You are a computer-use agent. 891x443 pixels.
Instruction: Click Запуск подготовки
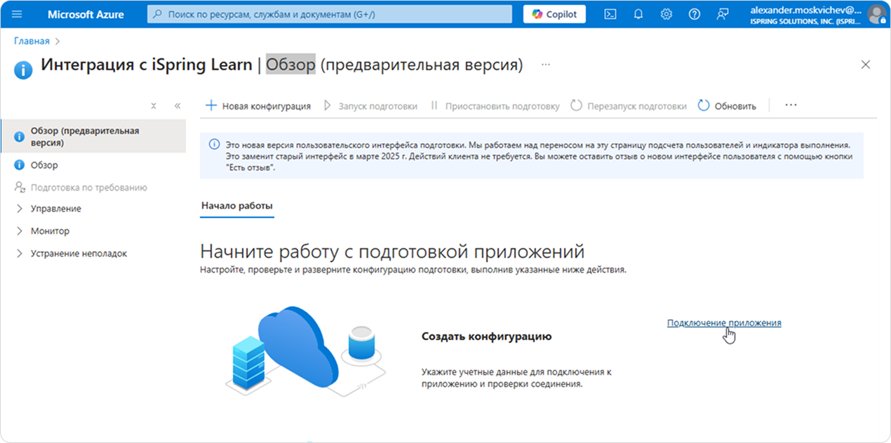(370, 106)
